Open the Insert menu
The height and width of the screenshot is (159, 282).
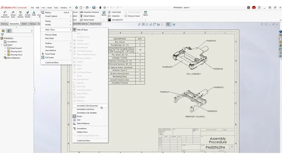point(49,8)
